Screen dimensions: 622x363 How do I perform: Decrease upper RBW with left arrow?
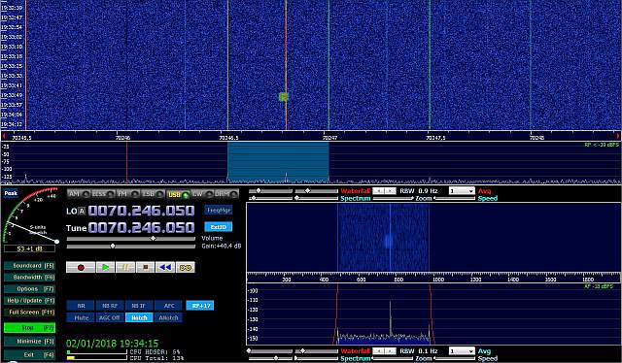[378, 191]
